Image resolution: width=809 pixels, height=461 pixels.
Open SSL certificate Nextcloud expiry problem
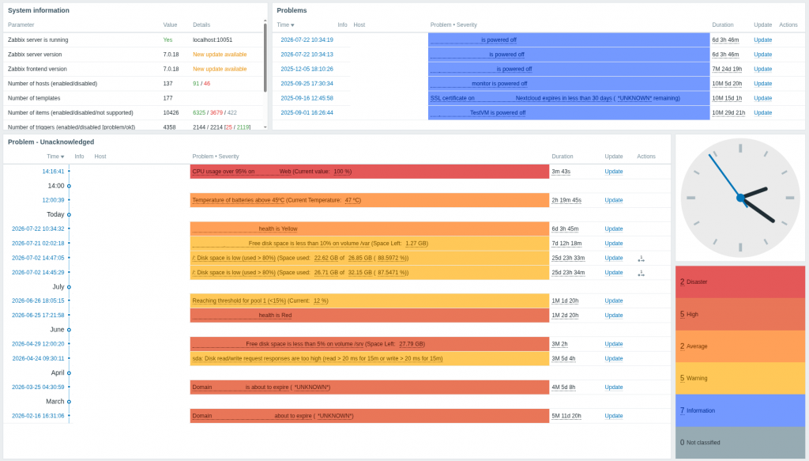[x=555, y=98]
